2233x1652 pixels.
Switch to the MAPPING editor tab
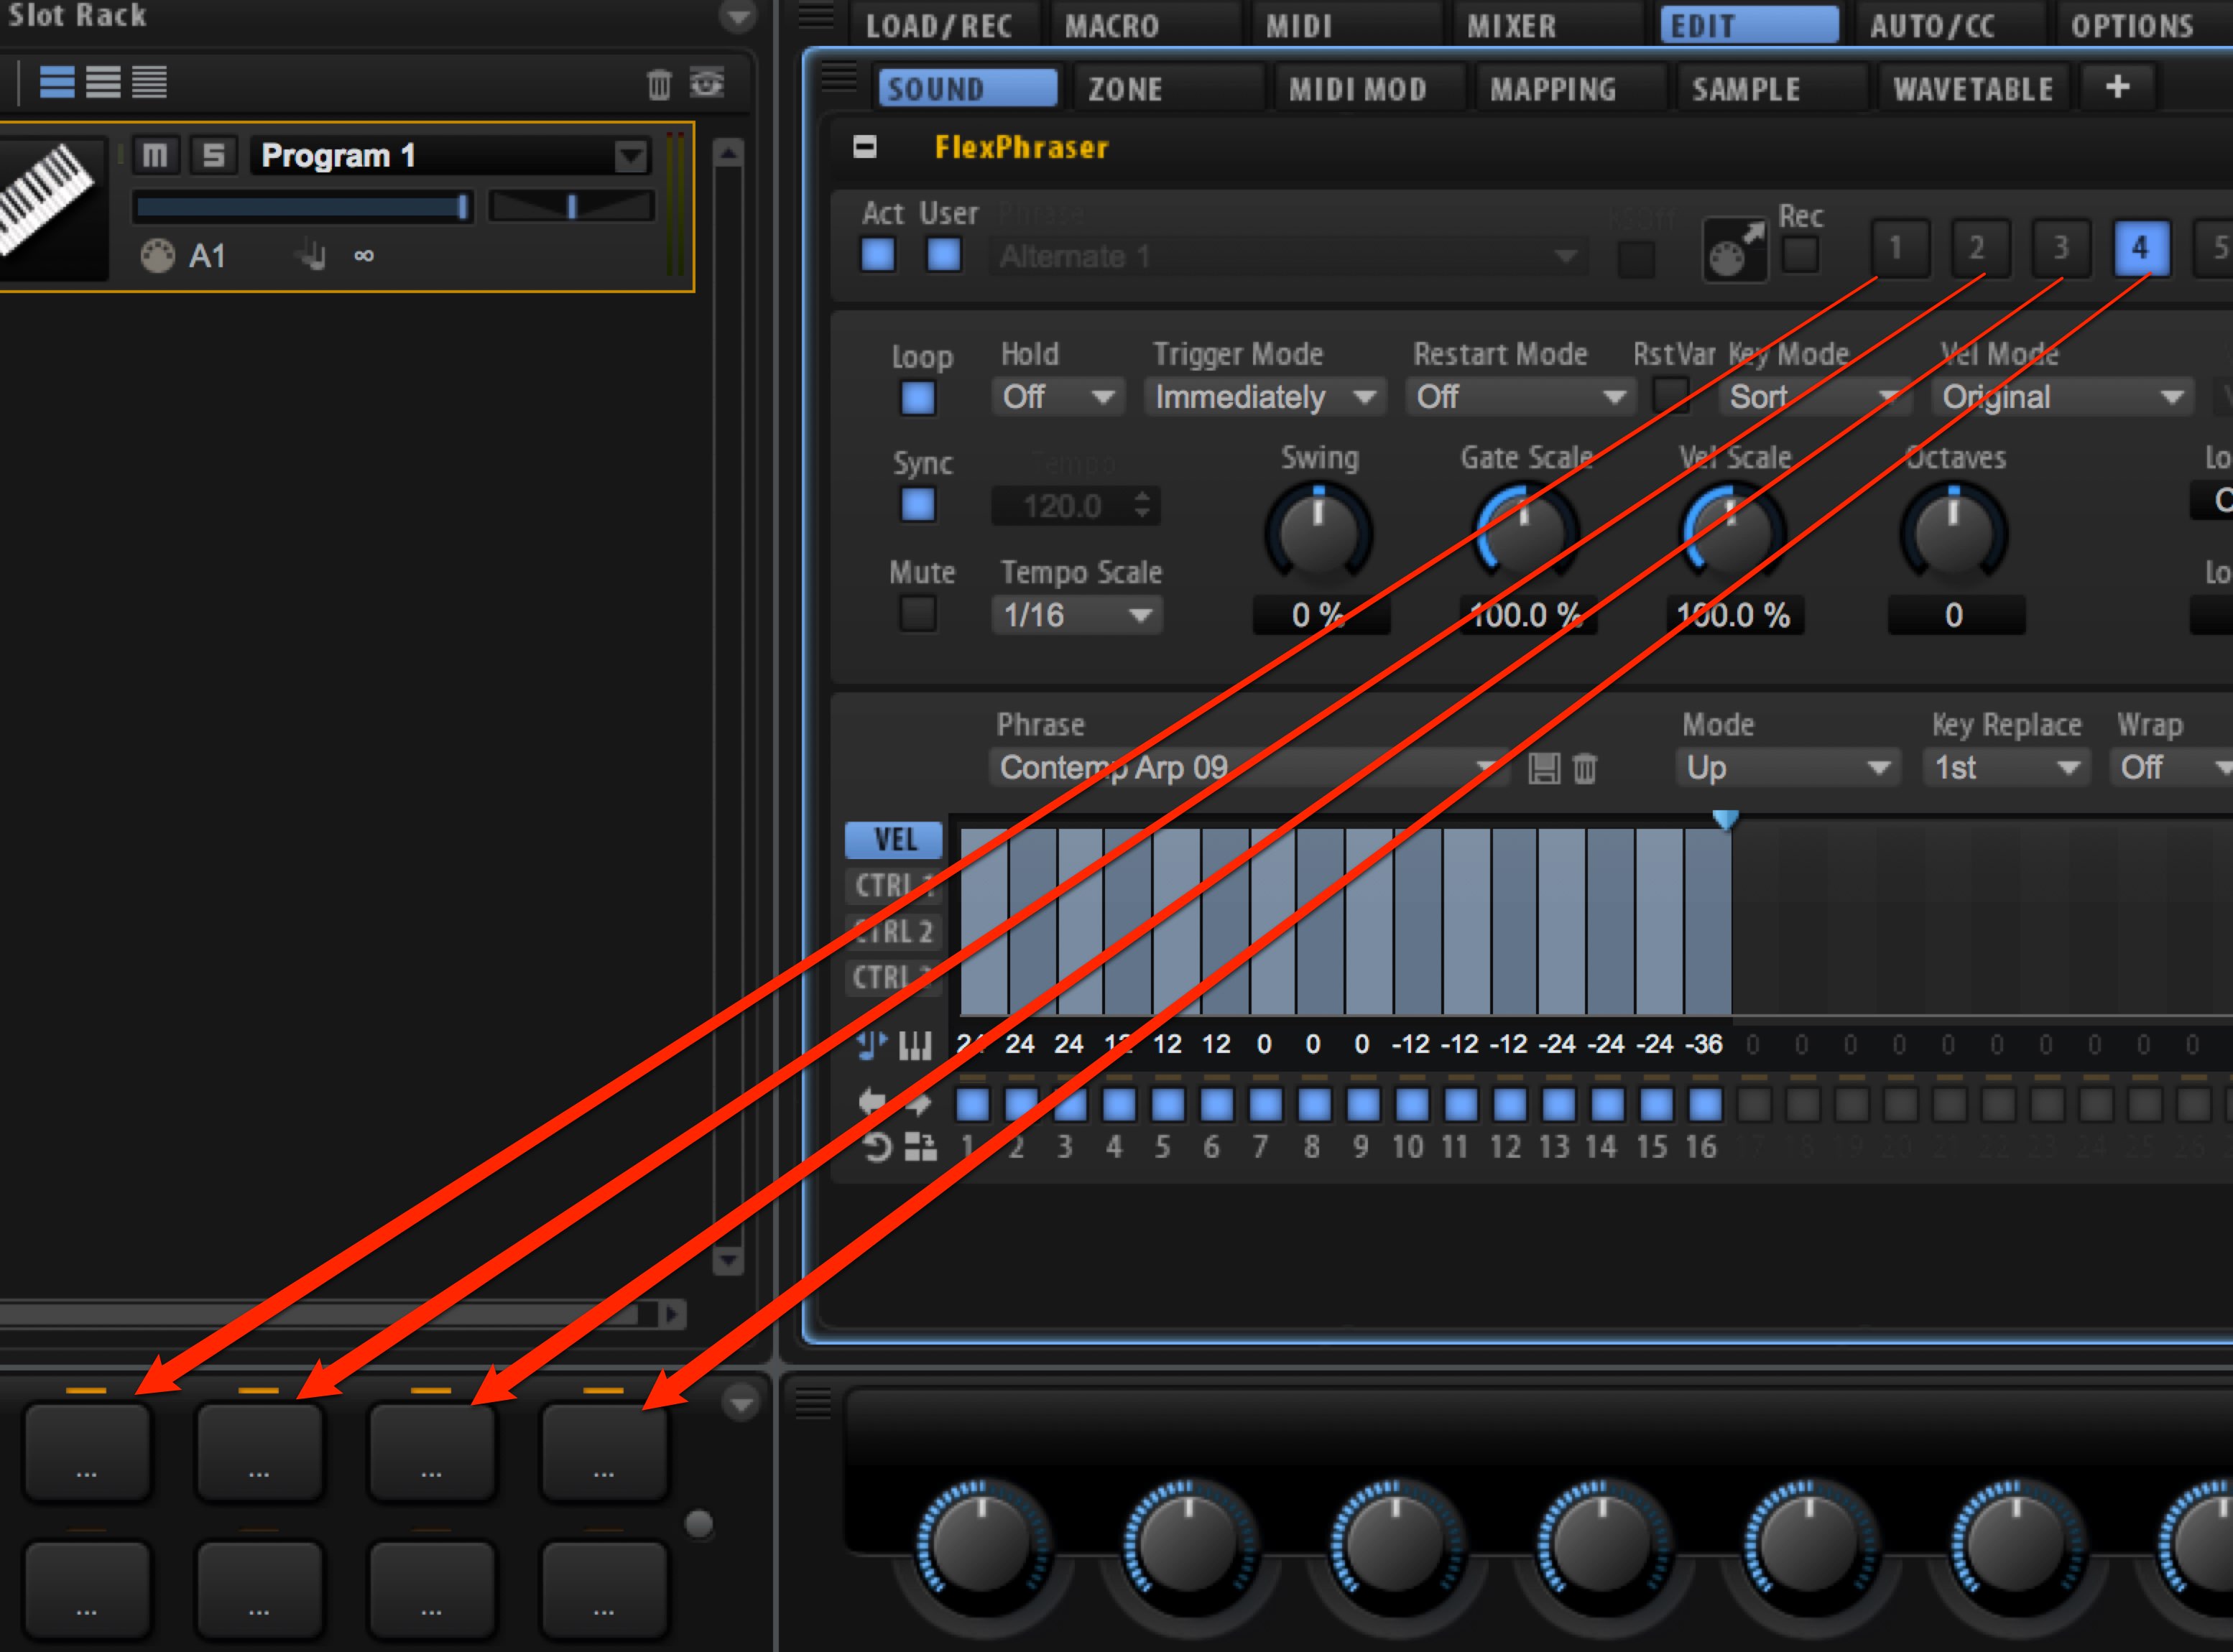tap(1553, 89)
